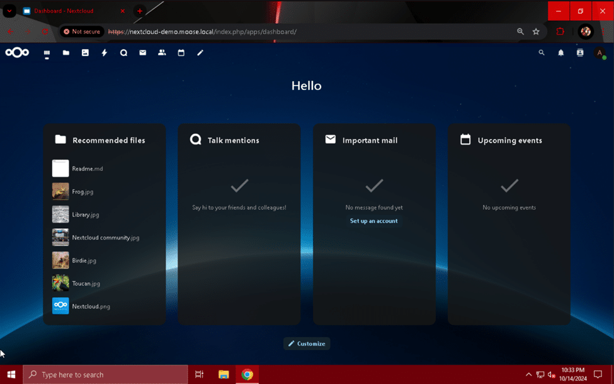The image size is (614, 384).
Task: Click the Library.jpg thumbnail image
Action: click(60, 214)
